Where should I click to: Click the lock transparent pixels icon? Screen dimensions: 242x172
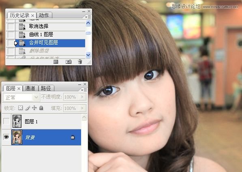[20, 108]
